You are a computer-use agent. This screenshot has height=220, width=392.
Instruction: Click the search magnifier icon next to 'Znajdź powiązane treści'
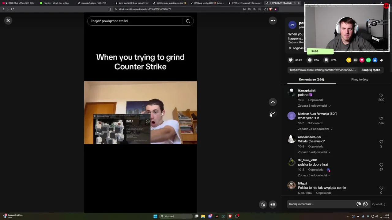click(188, 21)
